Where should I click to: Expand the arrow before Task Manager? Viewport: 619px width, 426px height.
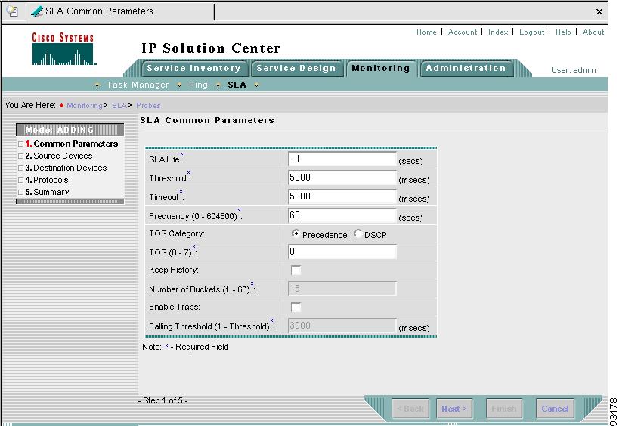[x=97, y=85]
